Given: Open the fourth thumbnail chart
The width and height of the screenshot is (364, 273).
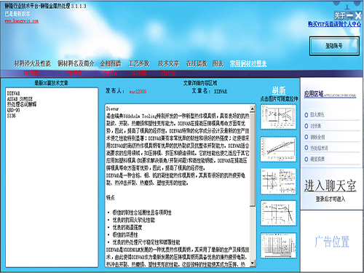Looking at the screenshot, I should 278,213.
